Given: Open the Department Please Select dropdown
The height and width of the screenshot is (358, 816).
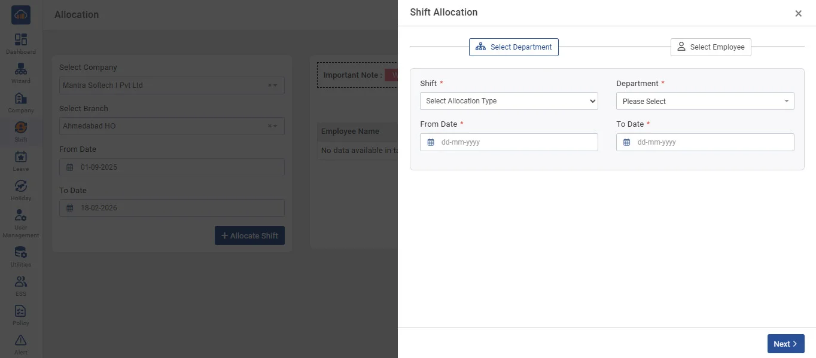Looking at the screenshot, I should (705, 102).
